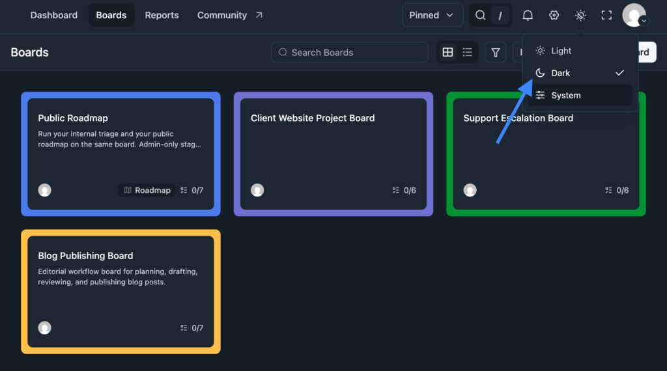Select Dark theme

pos(580,73)
